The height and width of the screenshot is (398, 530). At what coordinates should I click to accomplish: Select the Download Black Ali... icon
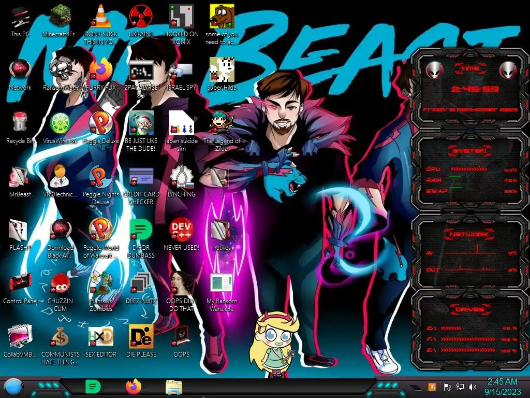(x=60, y=230)
